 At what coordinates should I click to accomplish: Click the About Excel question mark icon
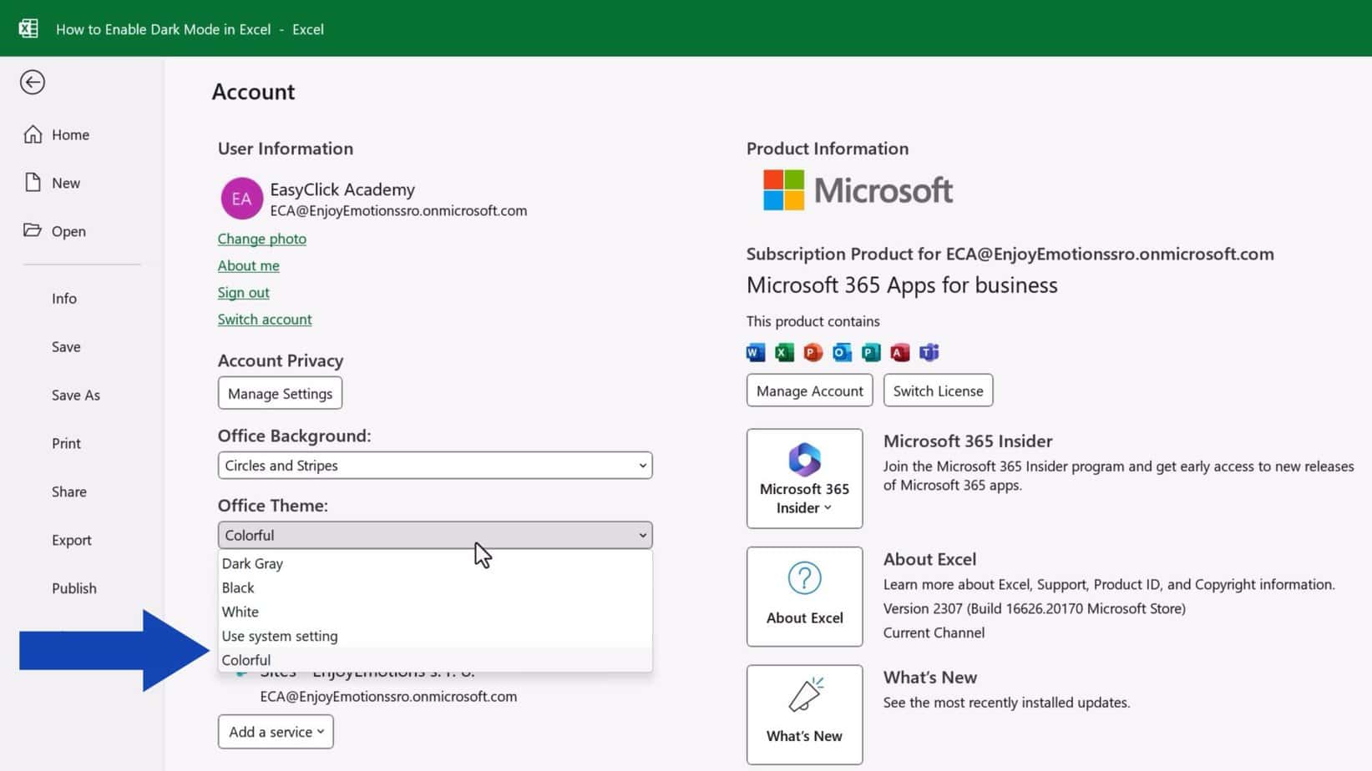pos(803,577)
